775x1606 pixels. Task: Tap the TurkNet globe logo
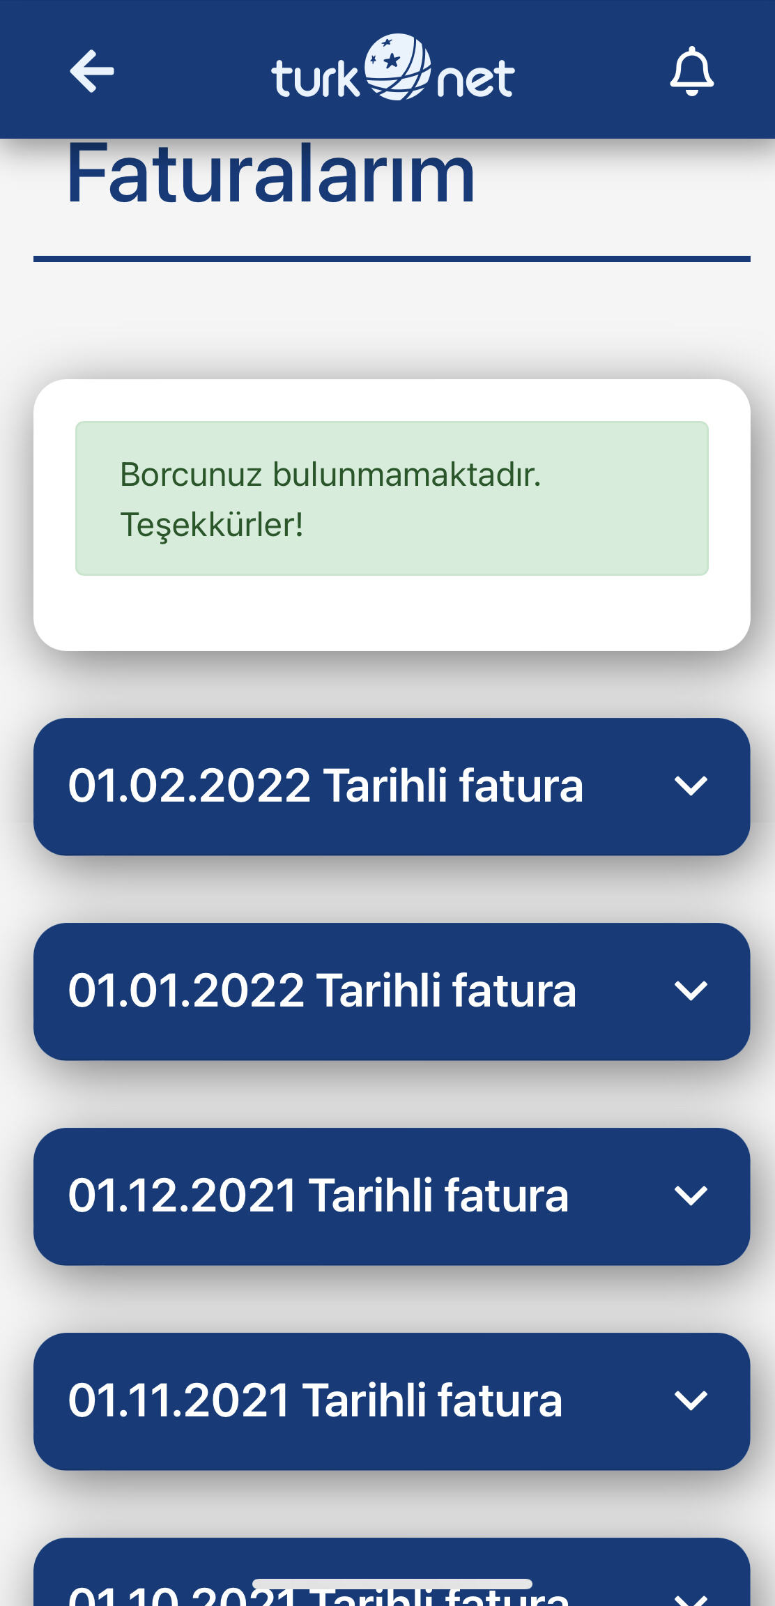(398, 67)
